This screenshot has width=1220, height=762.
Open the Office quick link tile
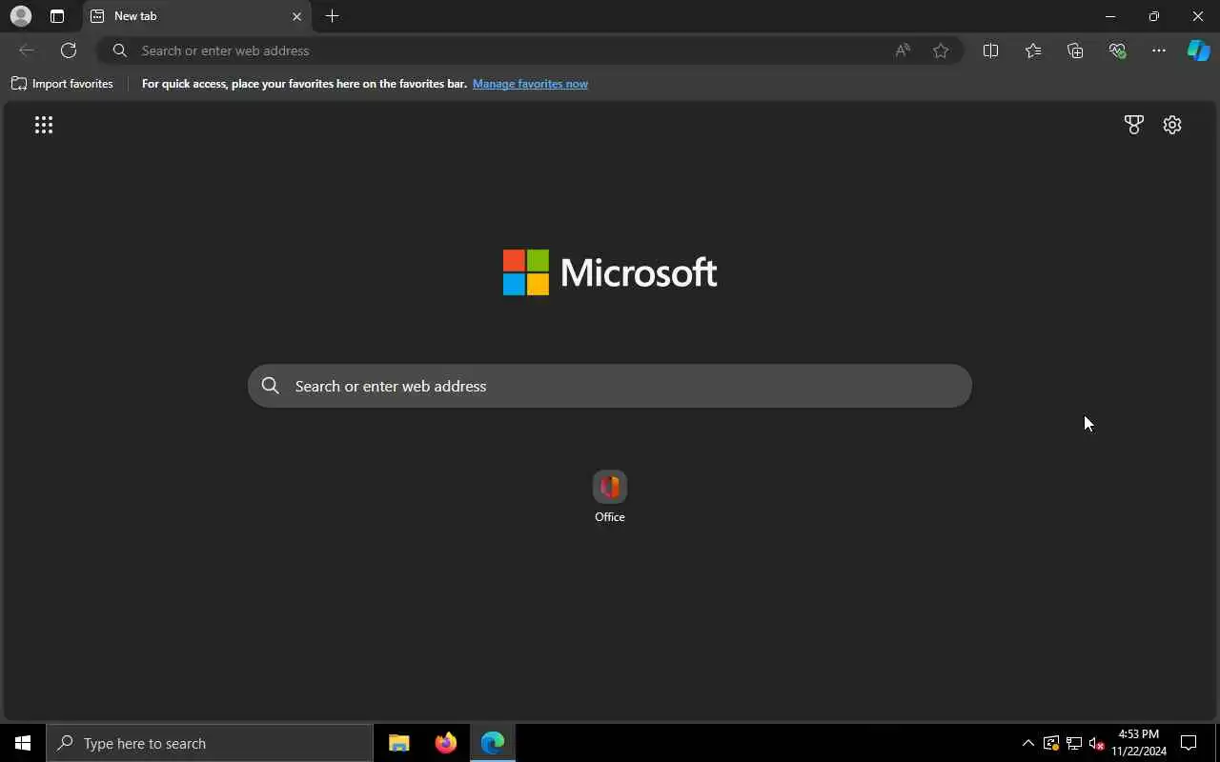[610, 496]
